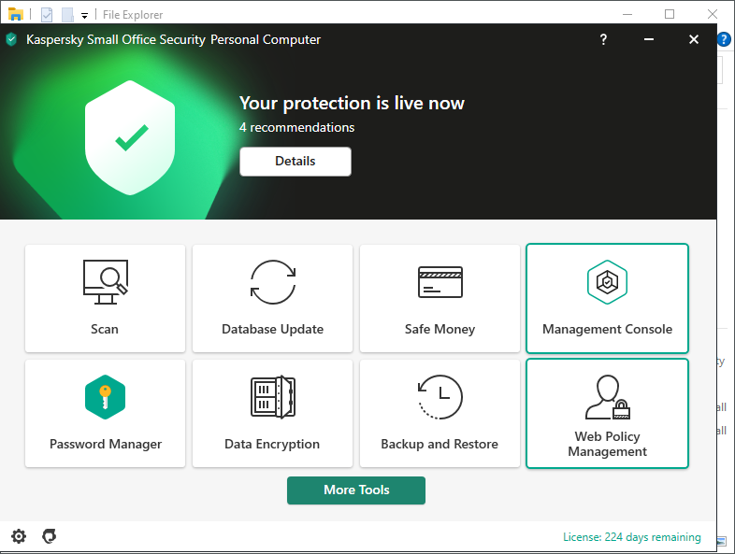This screenshot has height=554, width=735.
Task: Open the Management Console tile
Action: coord(607,299)
